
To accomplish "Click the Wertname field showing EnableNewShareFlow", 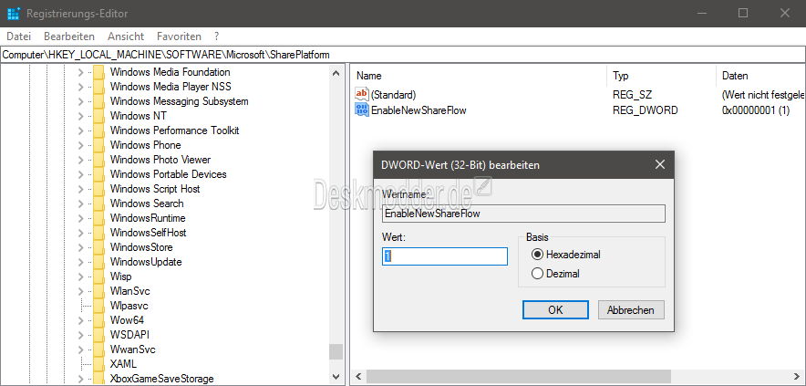I will 523,213.
